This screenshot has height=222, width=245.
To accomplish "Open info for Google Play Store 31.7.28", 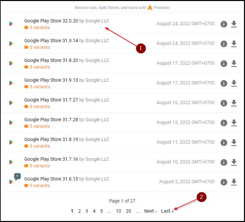I will coord(224,123).
